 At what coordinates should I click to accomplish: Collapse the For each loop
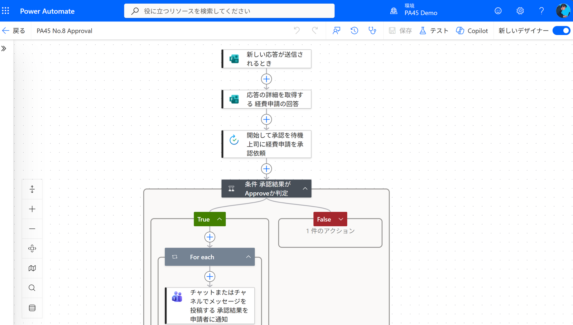coord(249,257)
